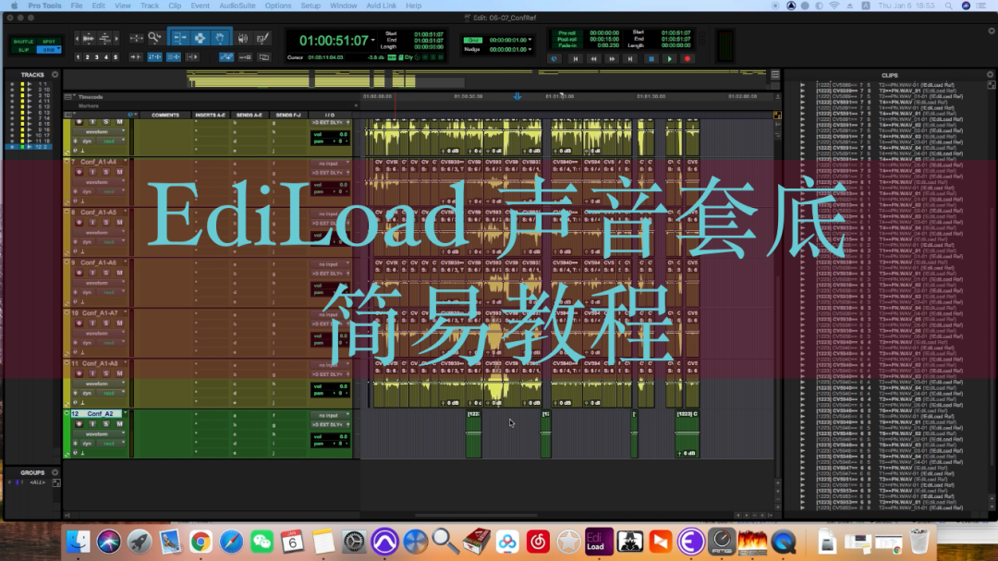Open EdiLoad from the dock
Screen dimensions: 998x561
tap(596, 541)
